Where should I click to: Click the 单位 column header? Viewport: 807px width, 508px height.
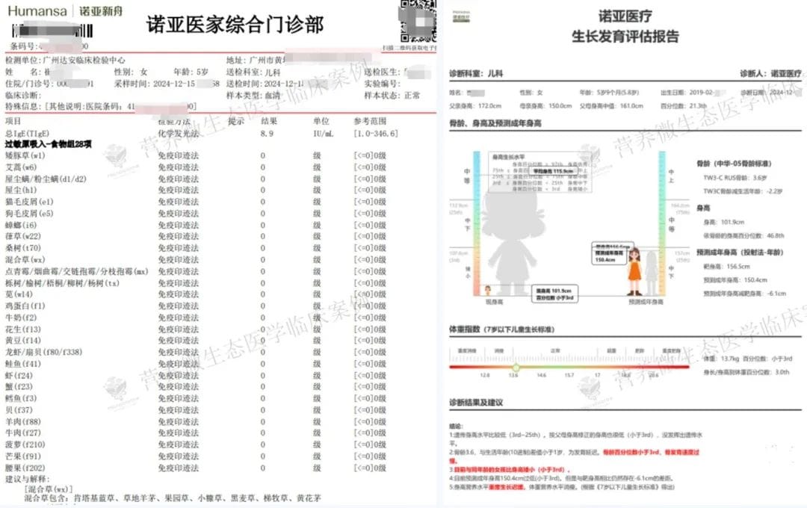(x=321, y=121)
